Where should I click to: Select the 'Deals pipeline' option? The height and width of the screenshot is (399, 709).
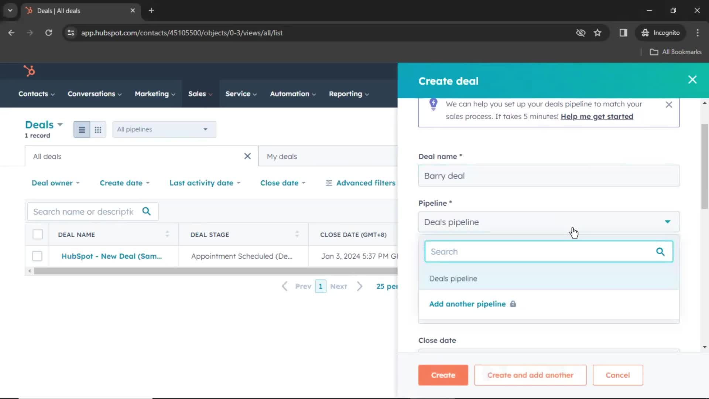453,278
